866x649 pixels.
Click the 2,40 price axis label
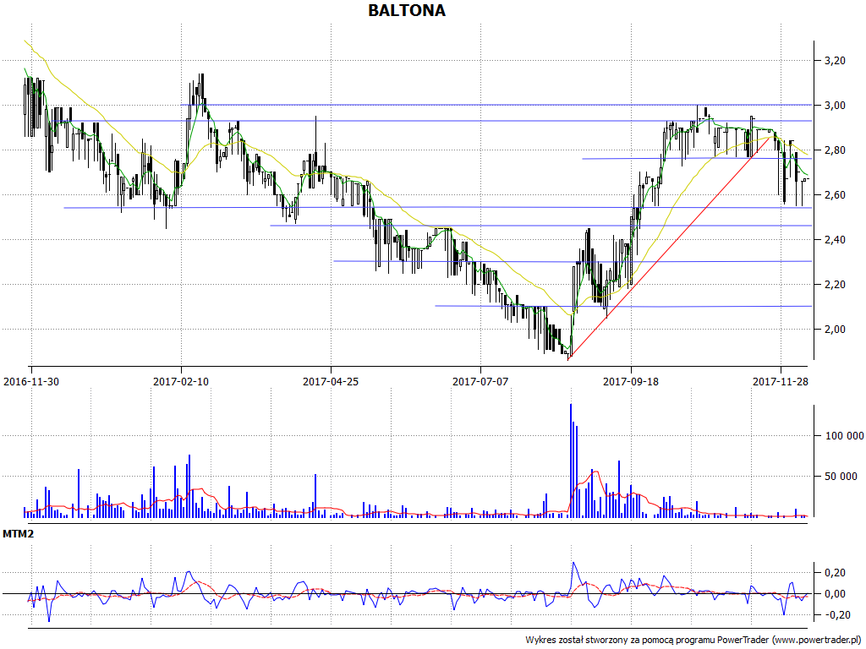coord(835,239)
